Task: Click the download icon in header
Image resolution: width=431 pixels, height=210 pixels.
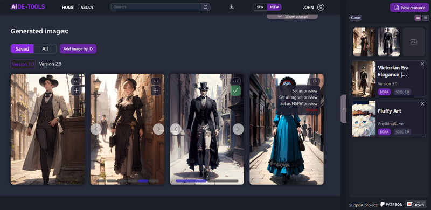Action: click(232, 7)
